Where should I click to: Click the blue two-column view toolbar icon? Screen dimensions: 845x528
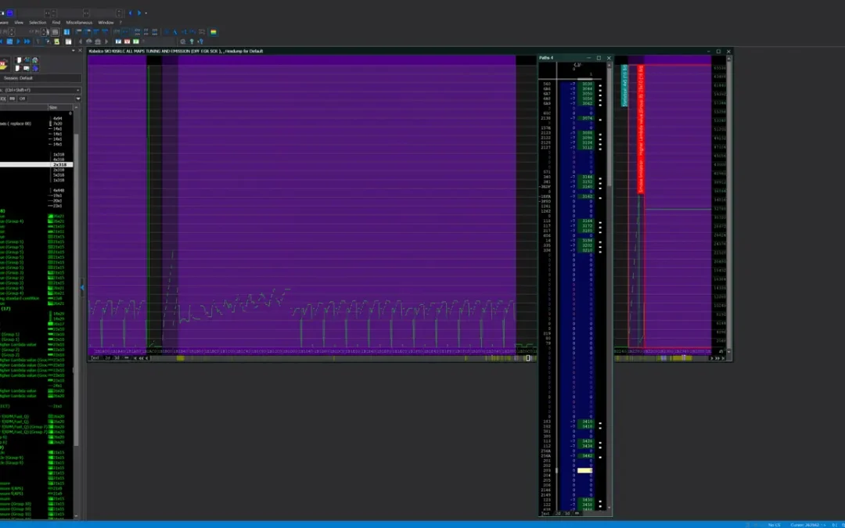tap(67, 32)
